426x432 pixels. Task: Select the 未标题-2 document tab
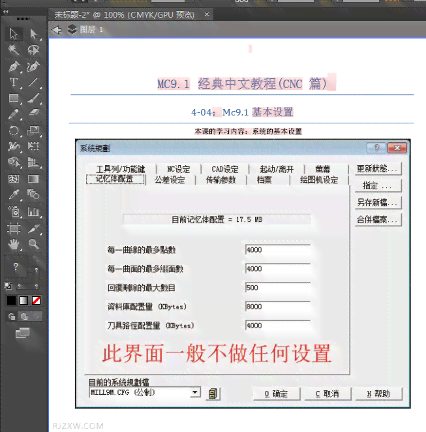[x=125, y=14]
